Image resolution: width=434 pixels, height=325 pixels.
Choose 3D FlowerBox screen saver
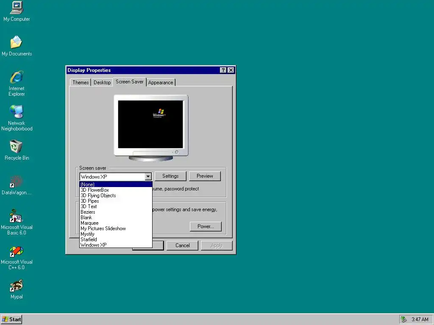pos(116,190)
